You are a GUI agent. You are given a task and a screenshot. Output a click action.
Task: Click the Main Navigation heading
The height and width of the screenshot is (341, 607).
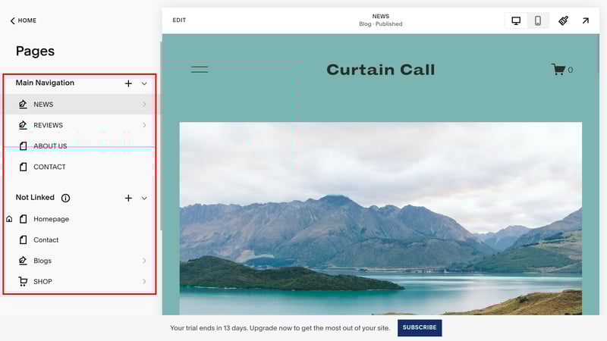click(45, 83)
